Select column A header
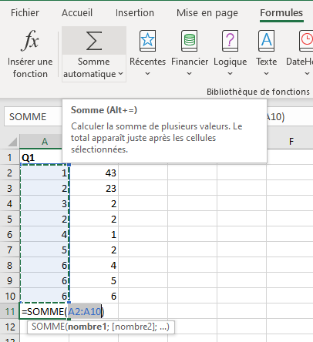The height and width of the screenshot is (342, 313). [41, 142]
